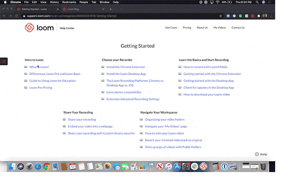Go to About Us
The image size is (299, 187).
coord(202,28)
